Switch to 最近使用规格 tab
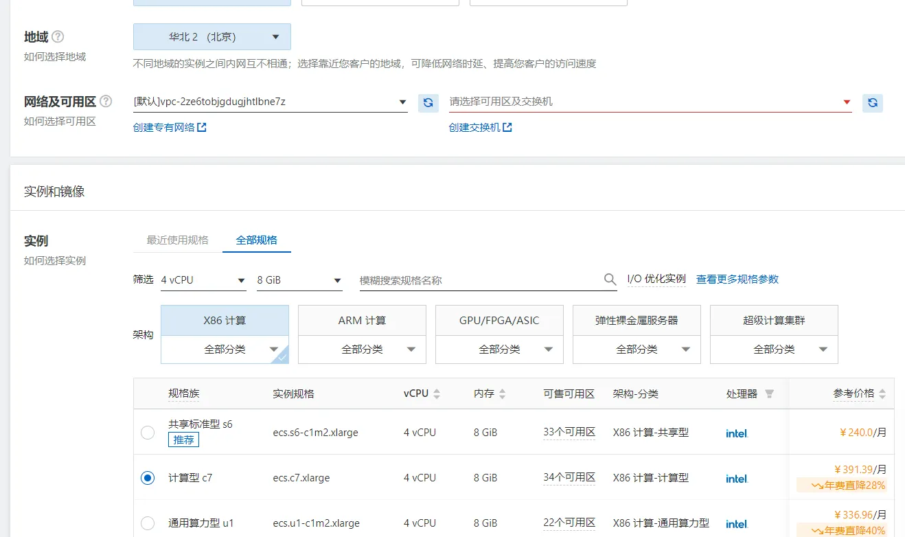The image size is (905, 537). pos(177,240)
